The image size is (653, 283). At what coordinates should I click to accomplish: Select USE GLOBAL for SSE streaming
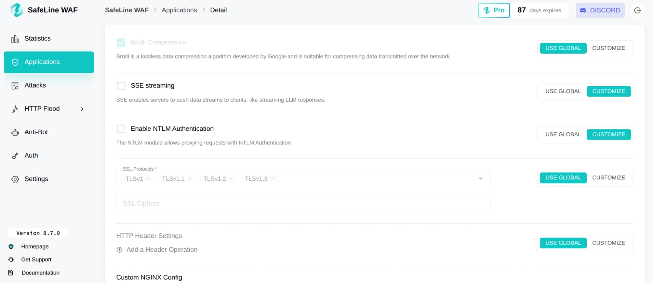(563, 91)
